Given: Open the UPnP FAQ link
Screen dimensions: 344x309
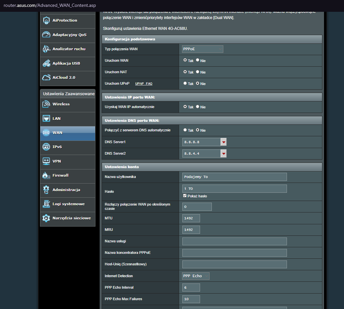Looking at the screenshot, I should [x=144, y=84].
